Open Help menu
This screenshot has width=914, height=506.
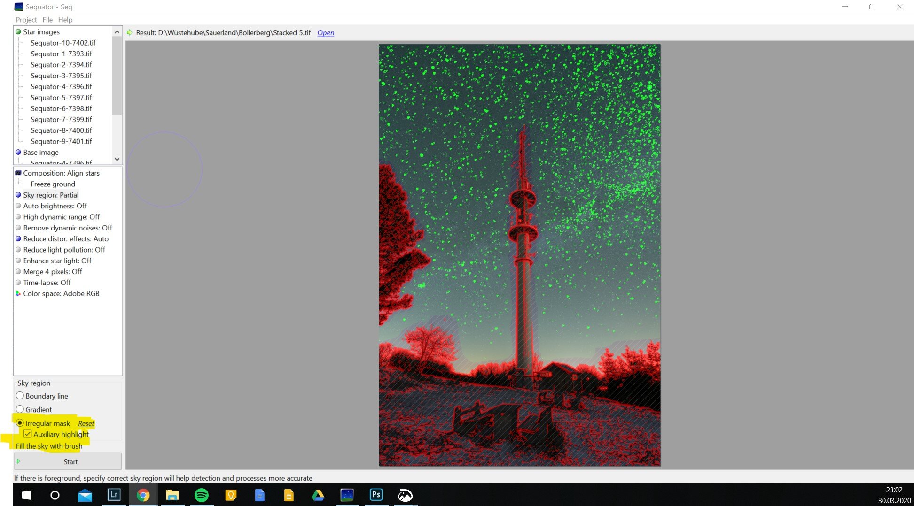(65, 20)
